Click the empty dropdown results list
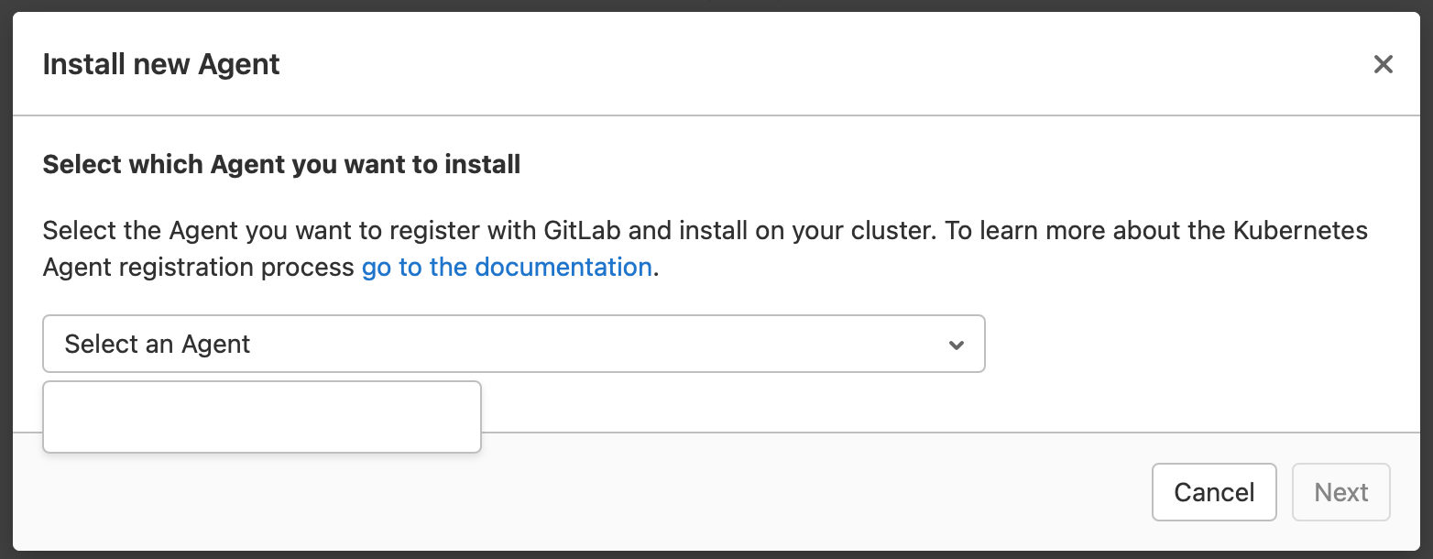Image resolution: width=1433 pixels, height=559 pixels. (262, 417)
